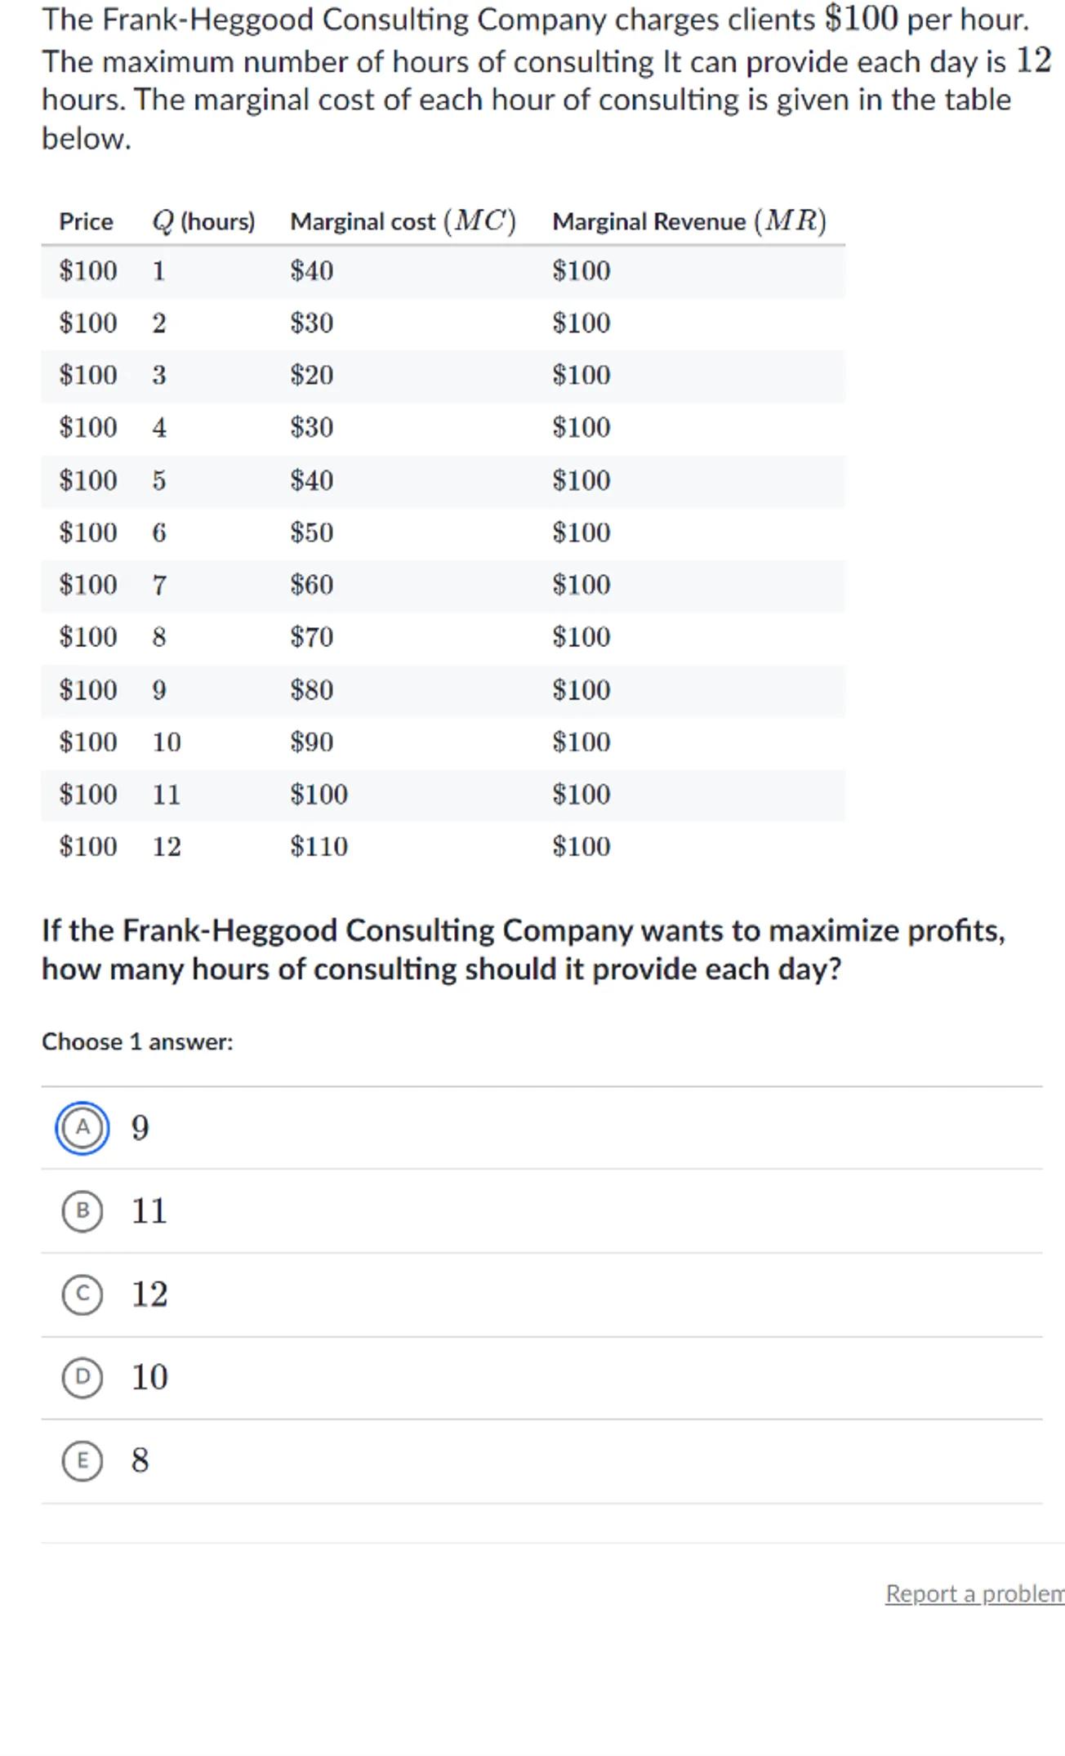This screenshot has width=1065, height=1756.
Task: Select answer choice A with value 9
Action: pos(82,1128)
